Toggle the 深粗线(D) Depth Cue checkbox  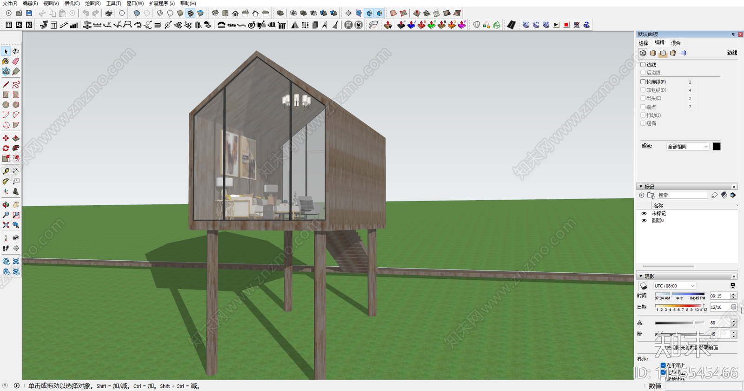pyautogui.click(x=643, y=90)
